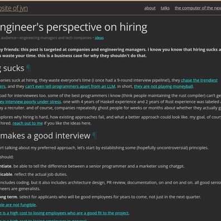Open 'interview poorly under stress' link
221x221 pixels.
(31, 102)
